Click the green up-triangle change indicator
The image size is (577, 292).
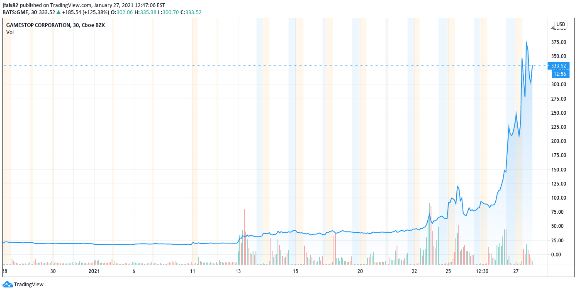point(58,12)
